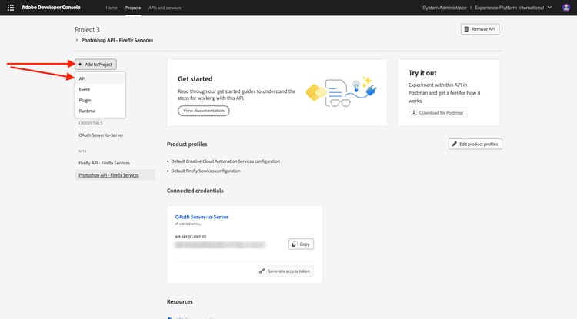Screen dimensions: 577x319
Task: Select Firefly API - Firefly Services in sidebar
Action: 103,162
